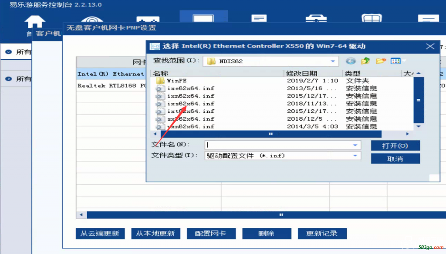The image size is (446, 254).
Task: Sort files by 名称 column header
Action: [217, 73]
